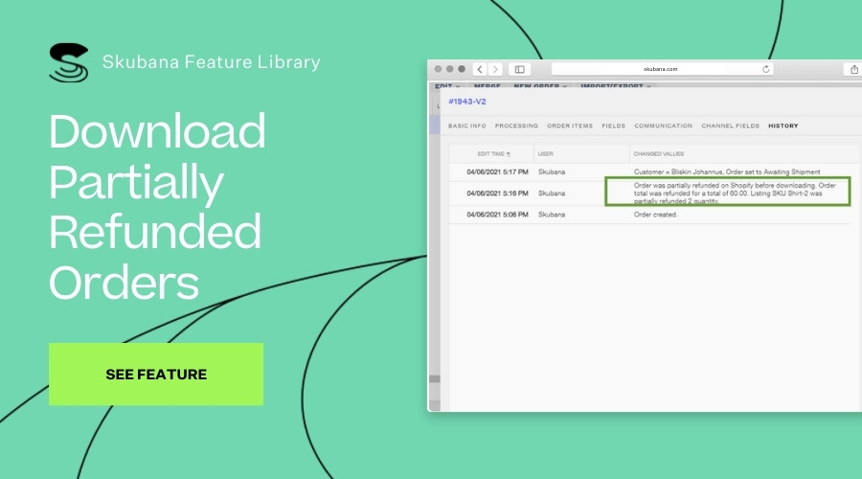The height and width of the screenshot is (479, 862).
Task: Open the Import/Export dropdown menu
Action: [616, 86]
